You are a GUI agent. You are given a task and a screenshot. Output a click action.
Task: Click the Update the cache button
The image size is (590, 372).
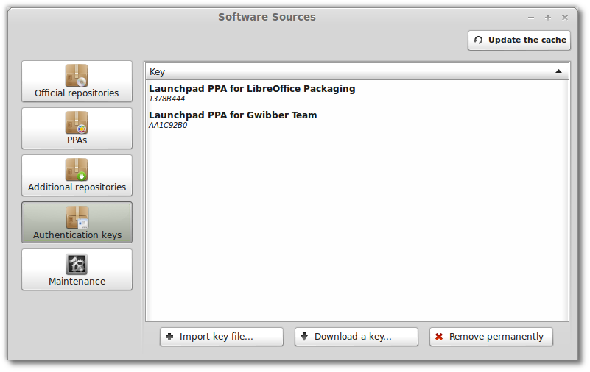pyautogui.click(x=519, y=40)
